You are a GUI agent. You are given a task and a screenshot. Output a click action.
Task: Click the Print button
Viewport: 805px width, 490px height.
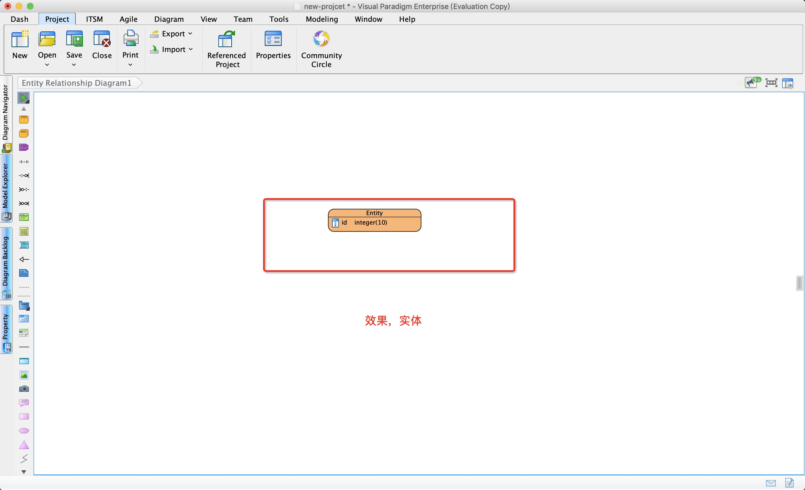[129, 49]
